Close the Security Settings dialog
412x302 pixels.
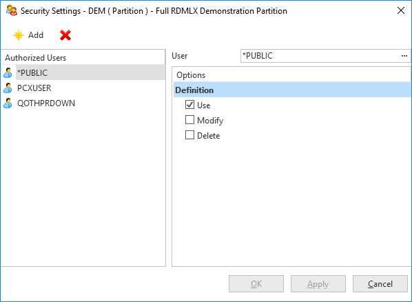point(401,11)
